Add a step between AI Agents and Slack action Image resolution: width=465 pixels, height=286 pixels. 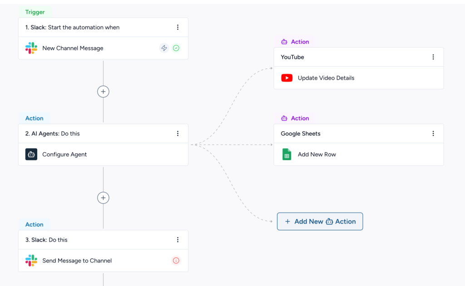click(x=103, y=198)
